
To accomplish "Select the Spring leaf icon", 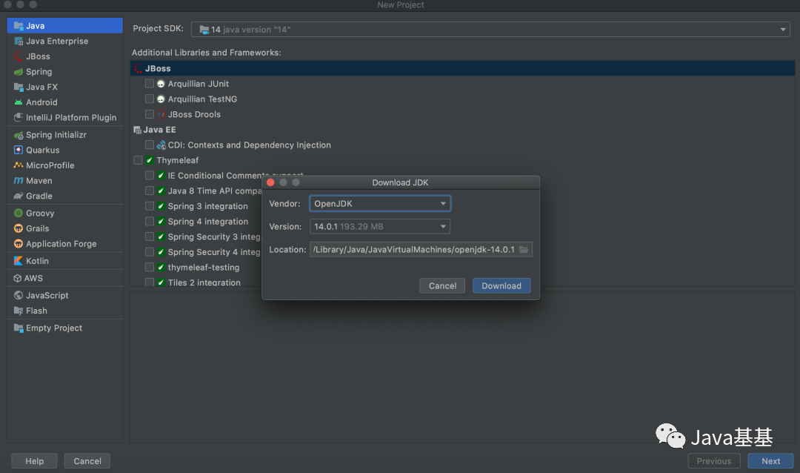I will [x=19, y=71].
